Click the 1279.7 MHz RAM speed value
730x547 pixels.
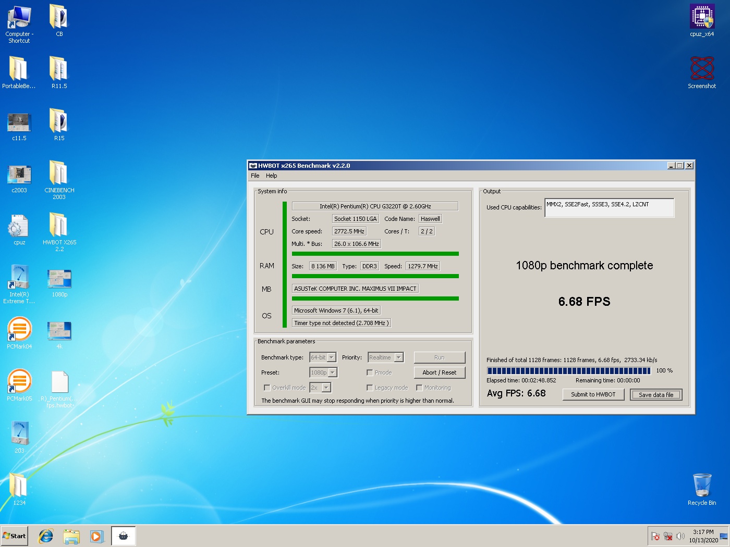point(423,266)
